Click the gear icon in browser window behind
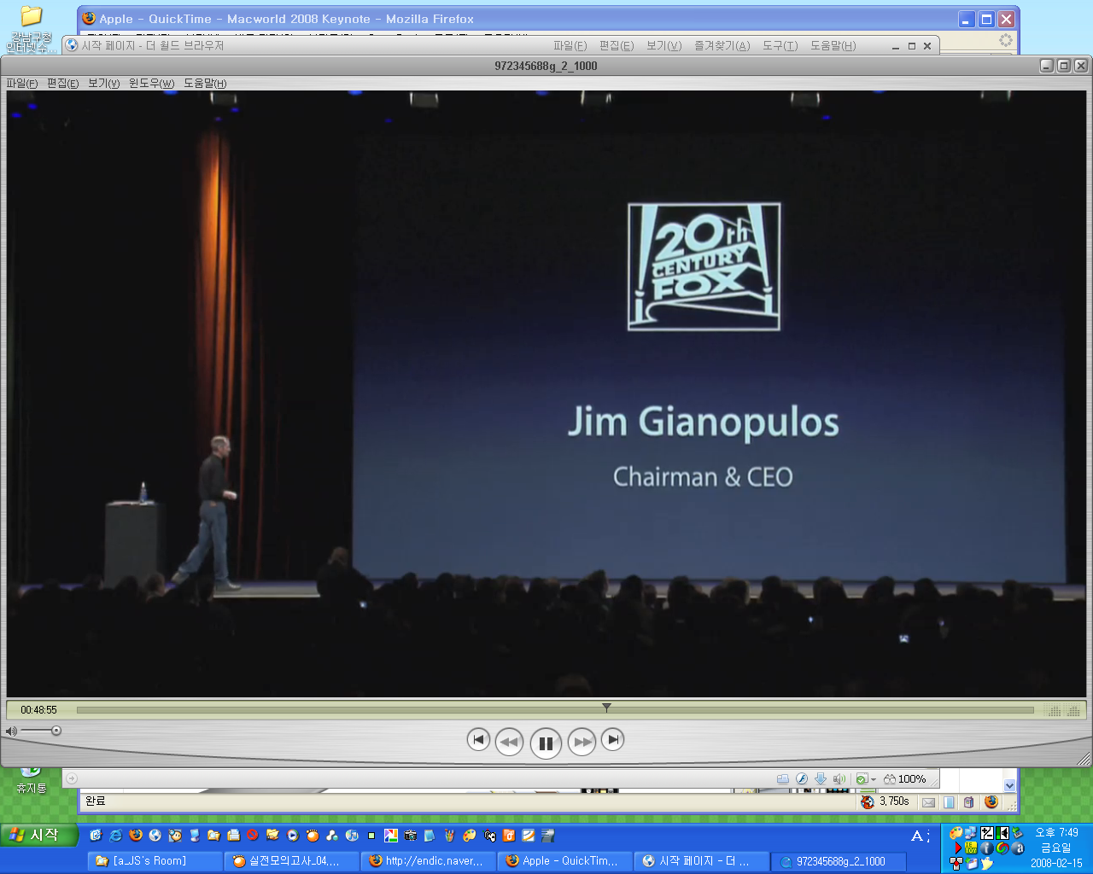 click(x=1006, y=40)
